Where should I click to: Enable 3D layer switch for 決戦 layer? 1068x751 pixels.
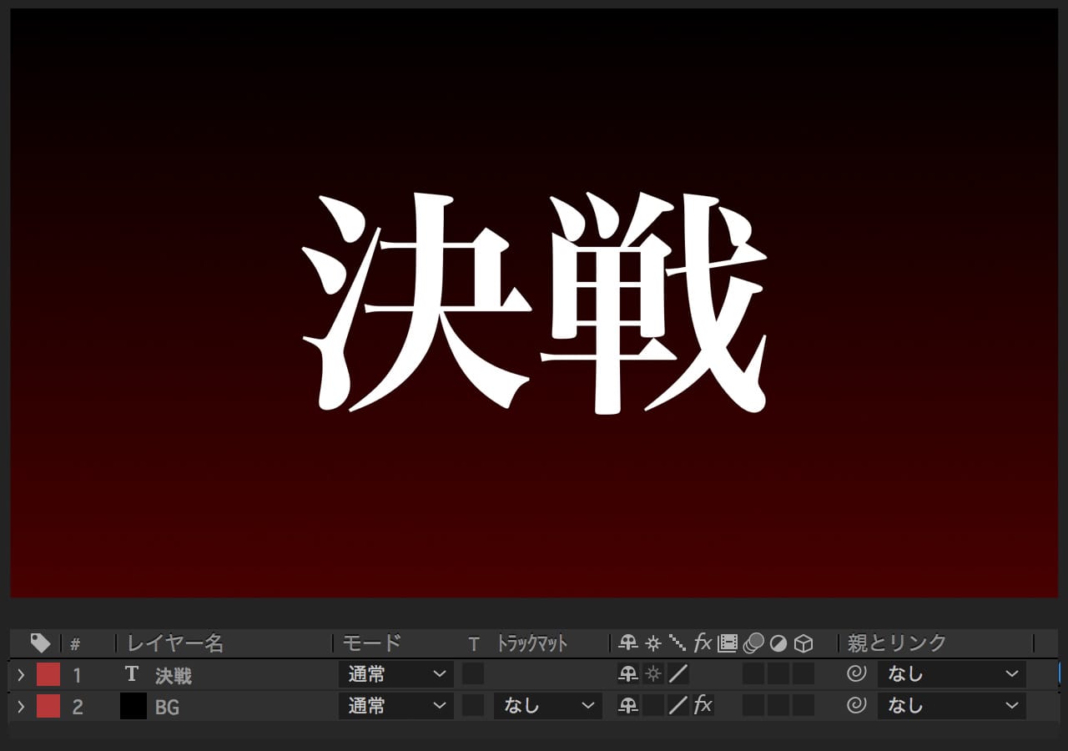[804, 674]
